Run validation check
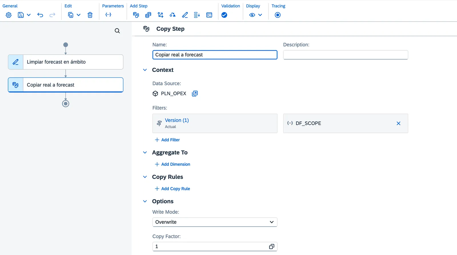The width and height of the screenshot is (457, 255). [x=224, y=15]
